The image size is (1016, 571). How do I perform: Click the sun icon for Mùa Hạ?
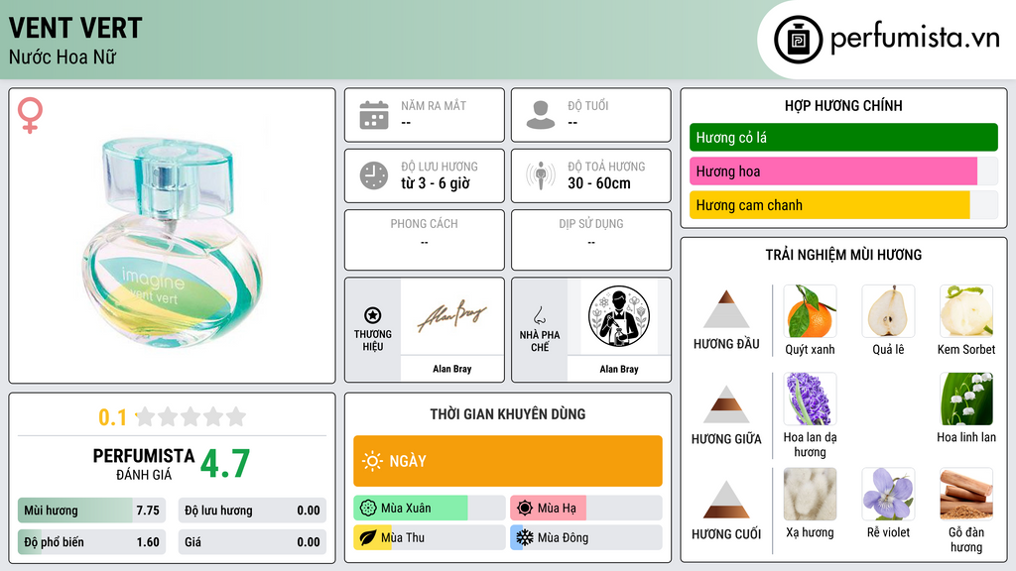pyautogui.click(x=525, y=509)
